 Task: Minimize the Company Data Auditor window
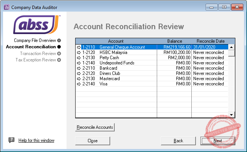coord(212,7)
